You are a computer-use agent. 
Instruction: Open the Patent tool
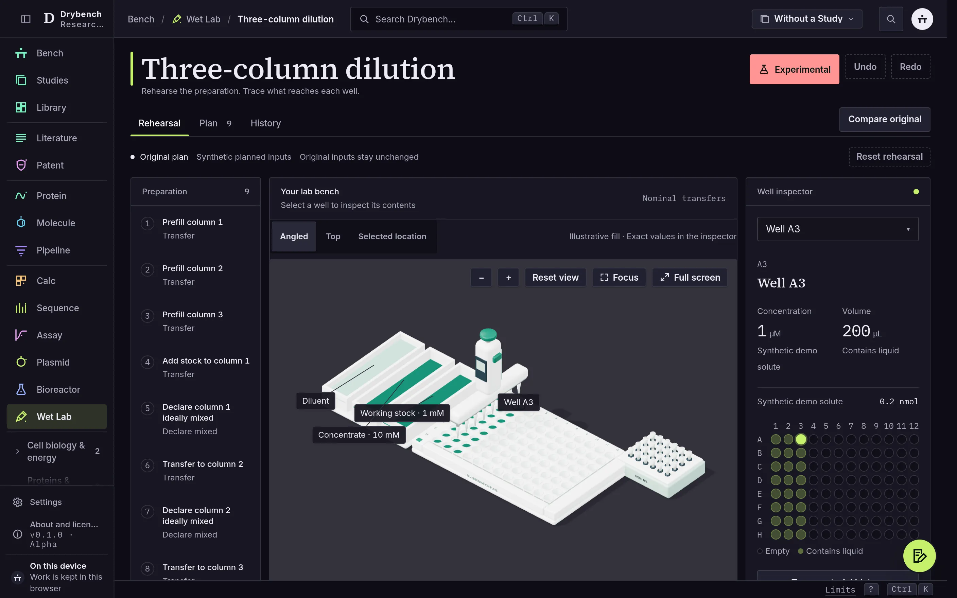coord(56,165)
